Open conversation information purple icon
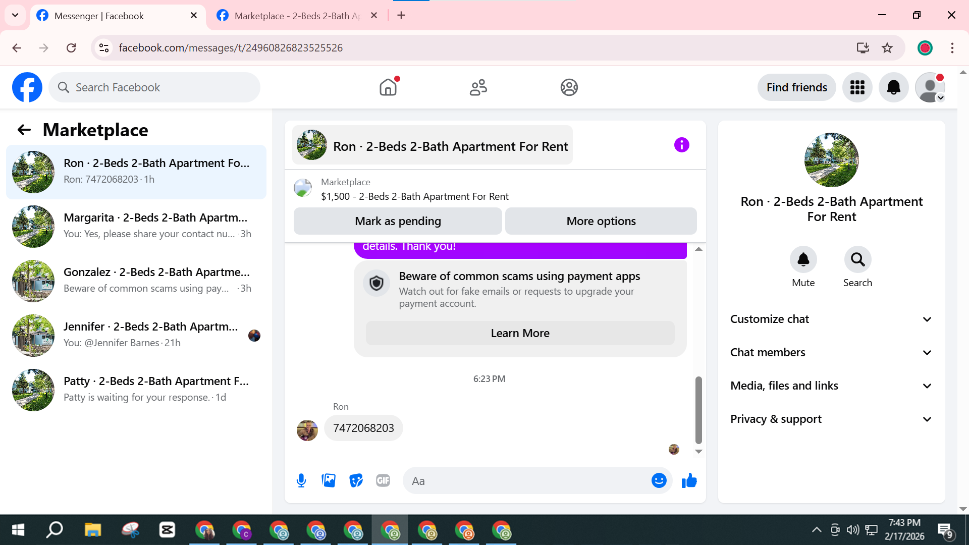The image size is (969, 545). click(681, 145)
